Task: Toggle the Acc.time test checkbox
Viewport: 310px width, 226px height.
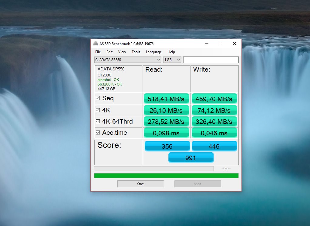Action: 98,133
